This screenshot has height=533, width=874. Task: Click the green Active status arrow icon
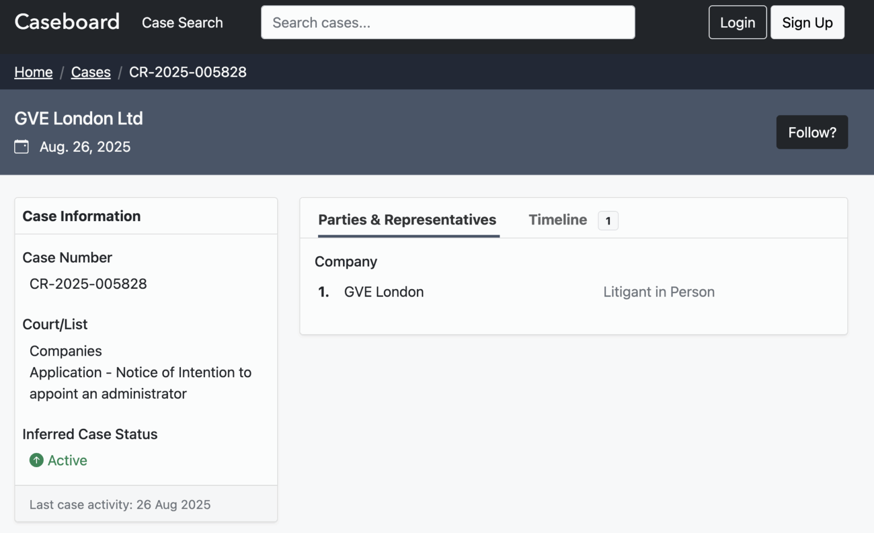click(36, 460)
